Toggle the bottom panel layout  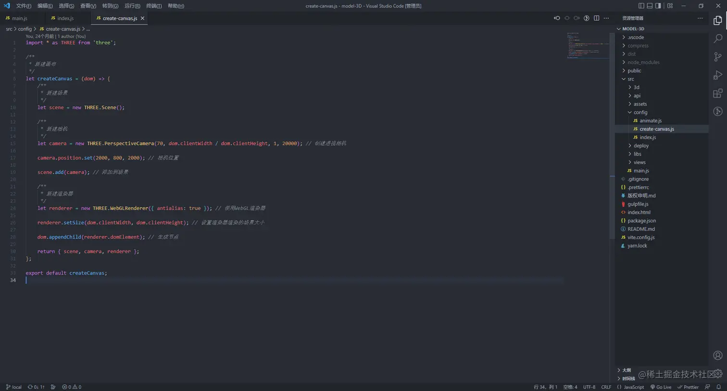pos(650,6)
